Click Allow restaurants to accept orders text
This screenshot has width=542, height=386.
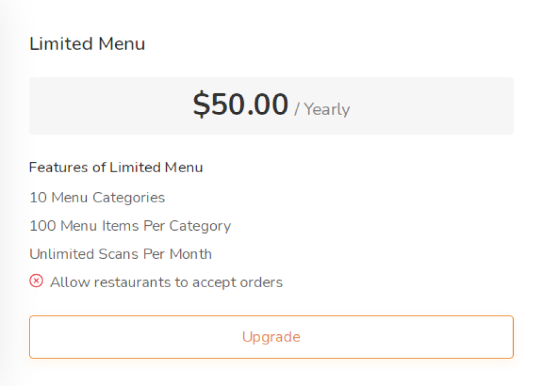pos(166,282)
